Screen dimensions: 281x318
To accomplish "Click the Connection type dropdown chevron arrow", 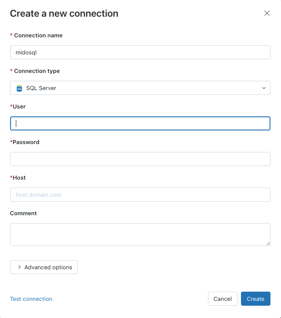I will (x=264, y=88).
